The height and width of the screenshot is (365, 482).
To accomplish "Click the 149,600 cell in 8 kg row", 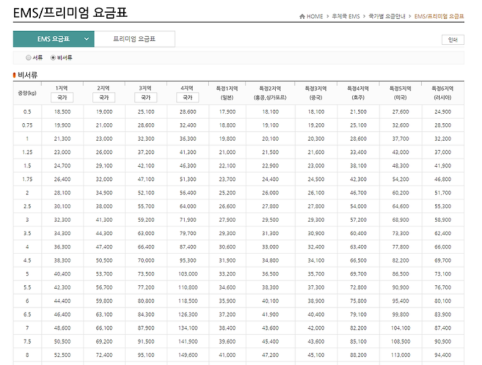I will (x=188, y=355).
